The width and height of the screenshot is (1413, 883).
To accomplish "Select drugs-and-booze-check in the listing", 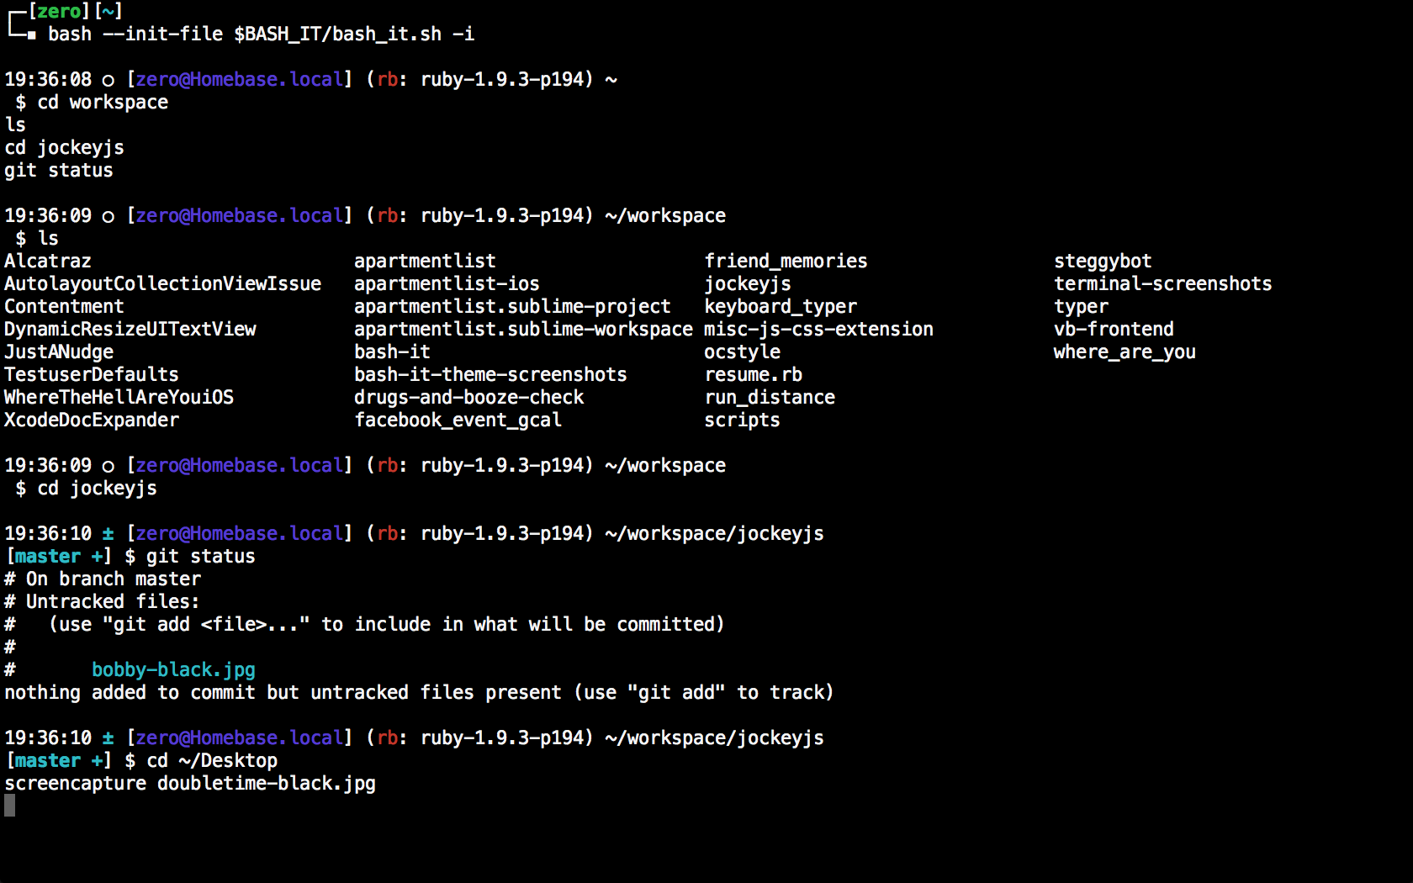I will (468, 398).
